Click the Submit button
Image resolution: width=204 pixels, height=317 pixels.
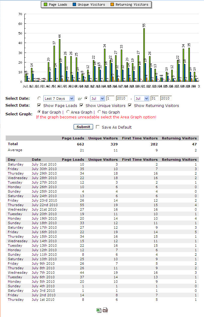click(83, 127)
